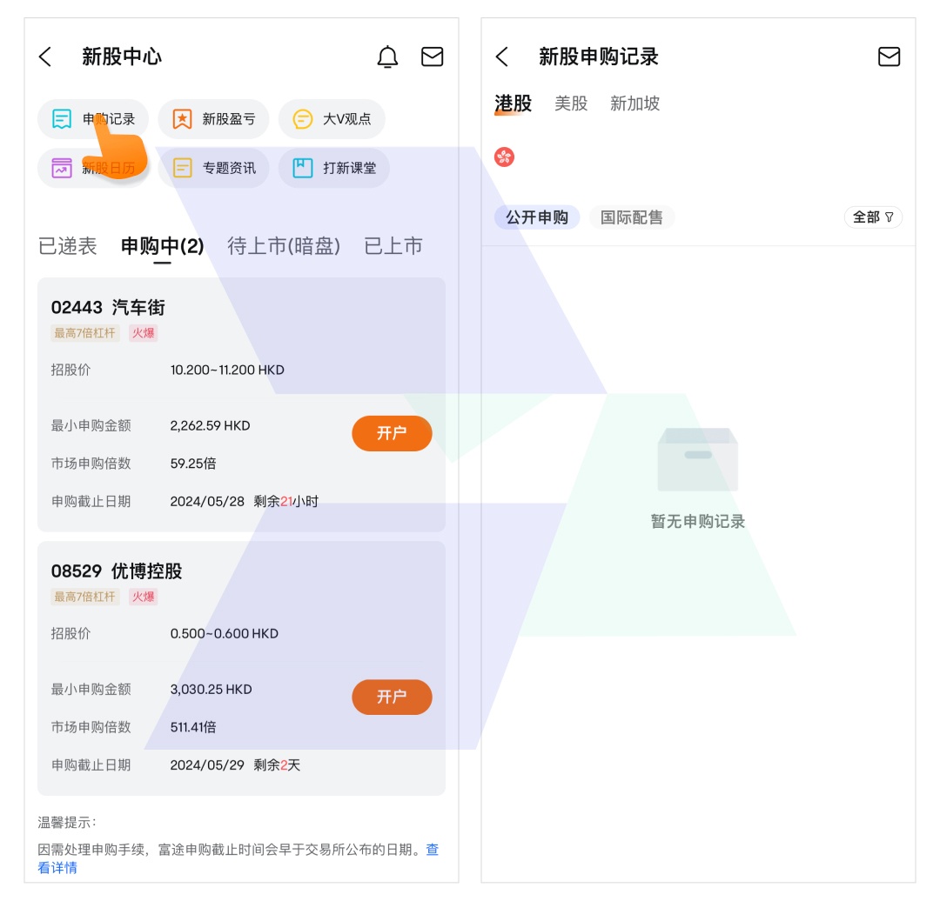This screenshot has width=940, height=901.
Task: Switch to the 已上市 tab
Action: click(393, 245)
